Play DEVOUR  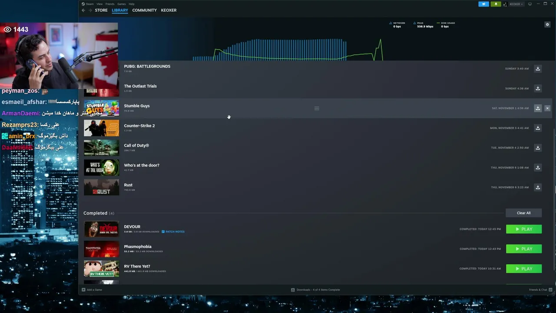point(524,229)
